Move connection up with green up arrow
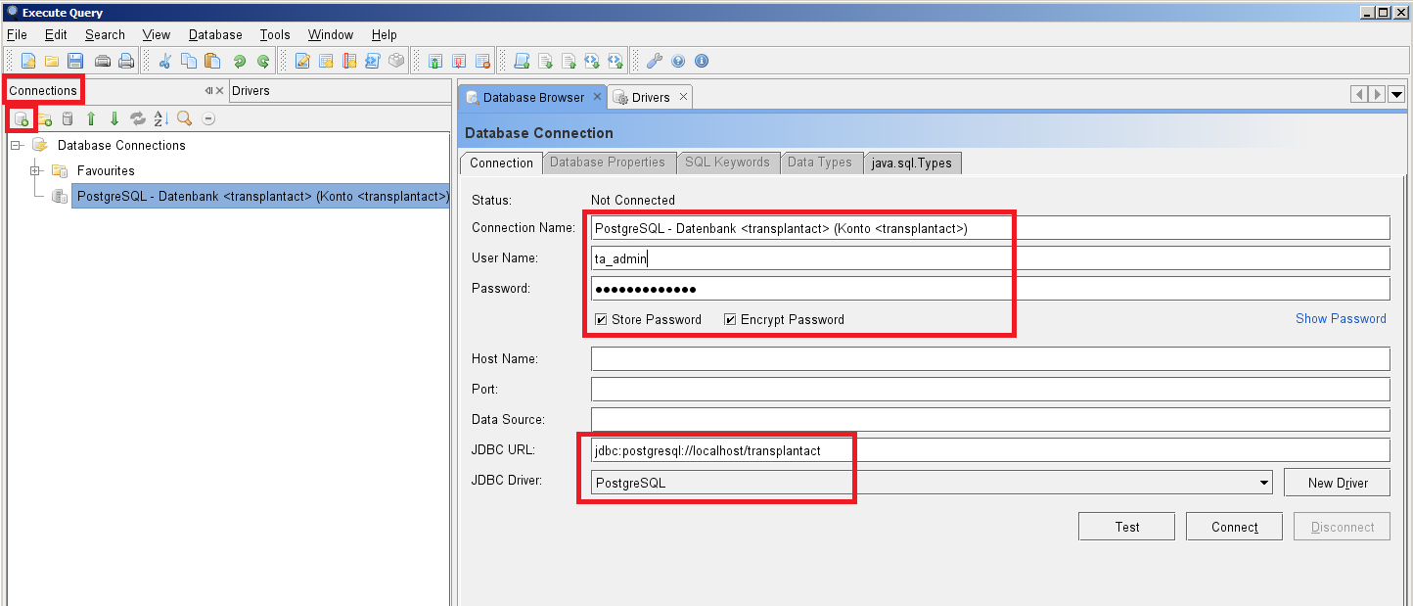 click(91, 119)
